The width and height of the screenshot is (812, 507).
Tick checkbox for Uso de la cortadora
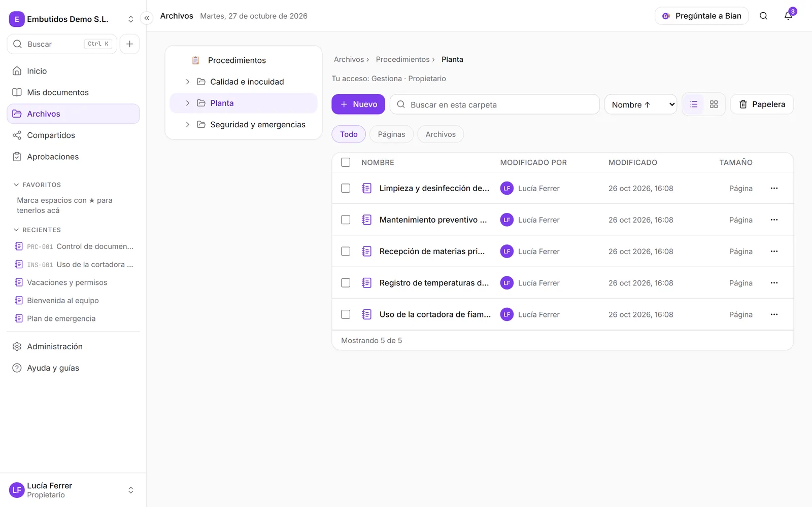(x=346, y=314)
